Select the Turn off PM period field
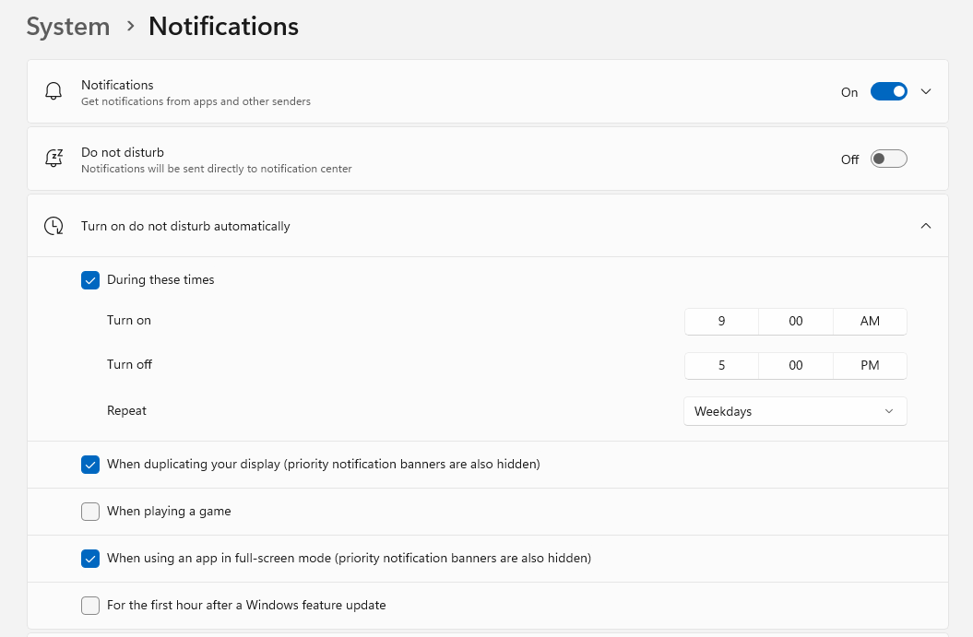The image size is (973, 637). click(870, 365)
